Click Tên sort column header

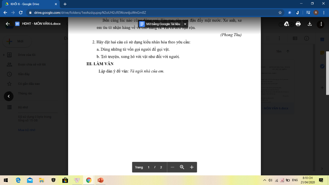[279, 51]
